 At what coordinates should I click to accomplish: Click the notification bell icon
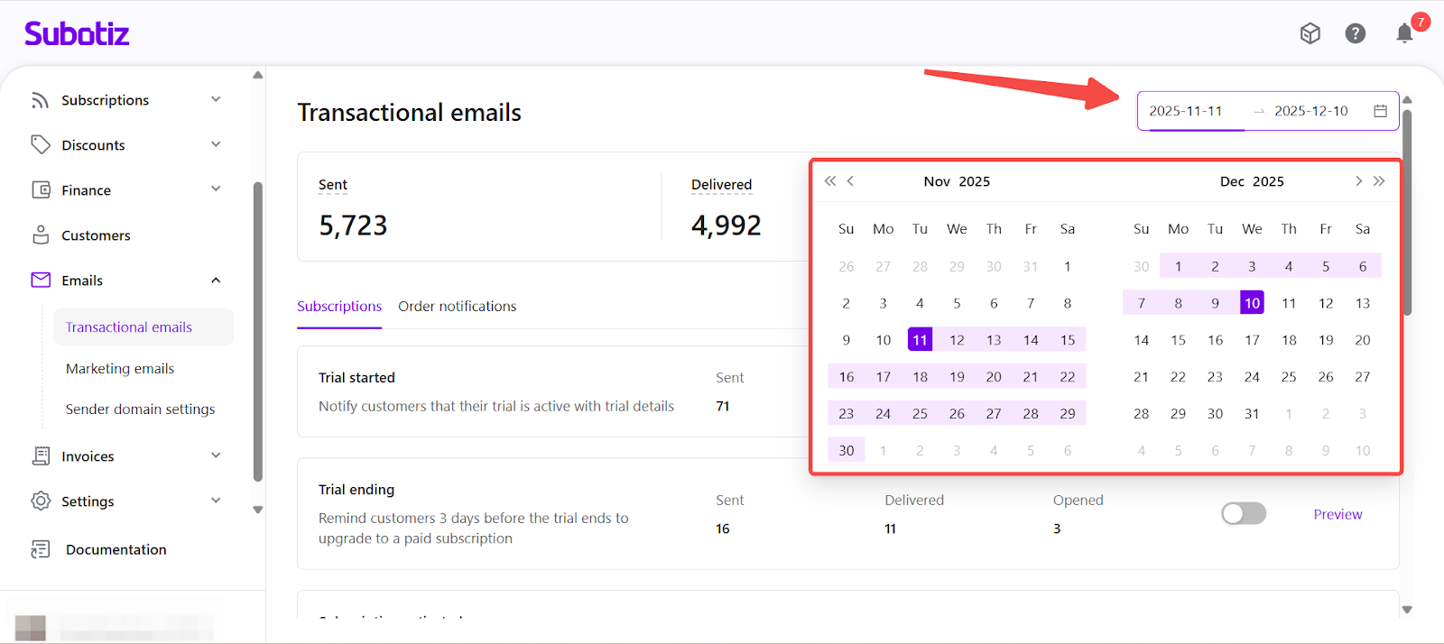coord(1404,34)
